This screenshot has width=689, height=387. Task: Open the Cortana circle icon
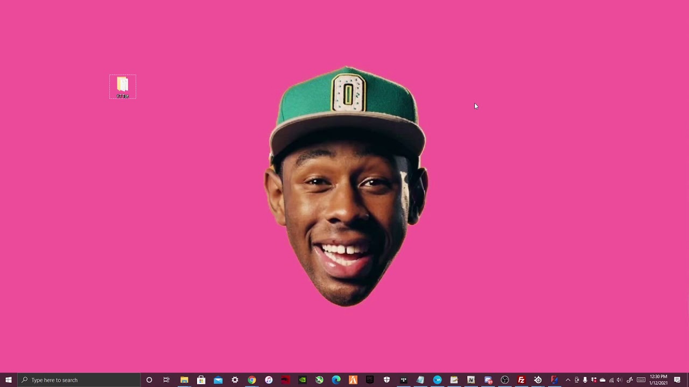click(x=149, y=380)
